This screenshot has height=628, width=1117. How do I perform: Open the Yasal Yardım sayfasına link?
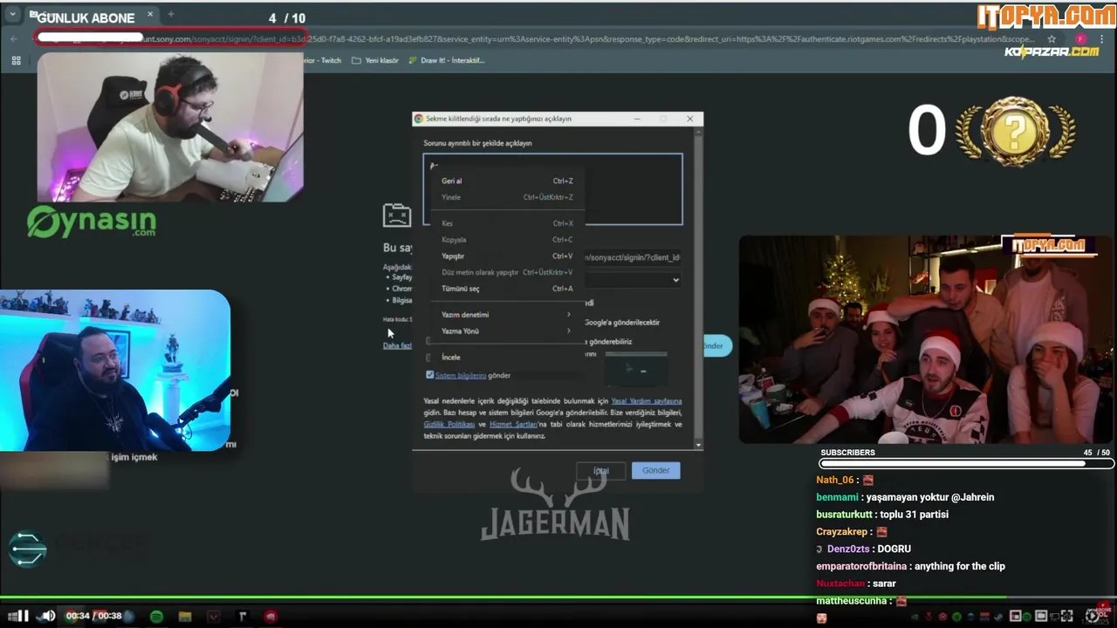pyautogui.click(x=647, y=401)
